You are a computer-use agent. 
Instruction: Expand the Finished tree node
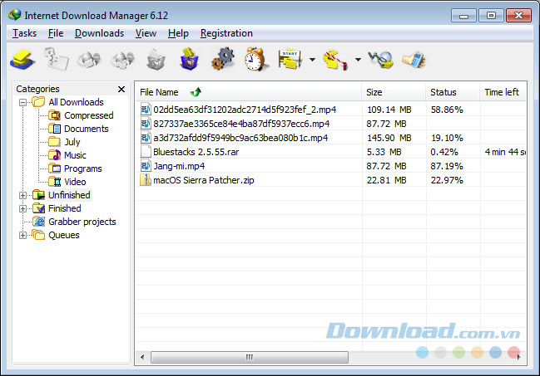(x=22, y=208)
